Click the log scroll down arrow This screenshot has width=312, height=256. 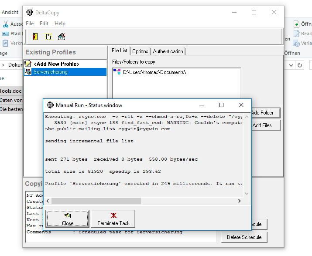(247, 193)
